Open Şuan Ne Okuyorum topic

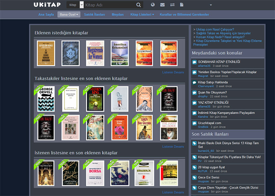coord(212,92)
